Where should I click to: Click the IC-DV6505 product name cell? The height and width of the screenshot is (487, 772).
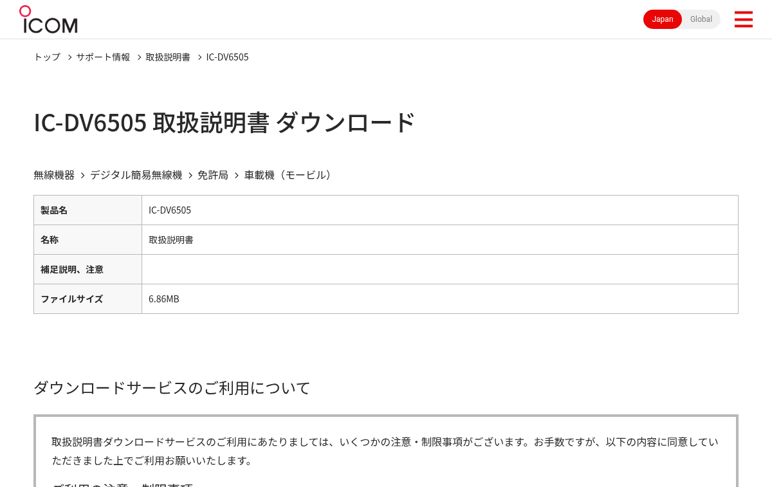(440, 210)
